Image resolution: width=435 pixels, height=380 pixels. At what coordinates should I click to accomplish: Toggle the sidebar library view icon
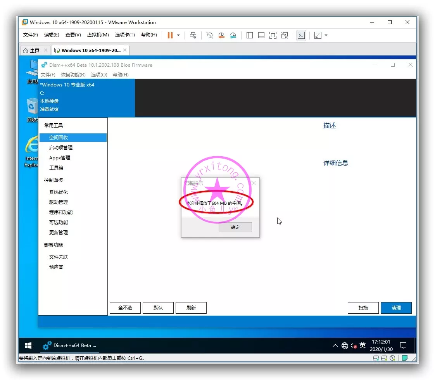pyautogui.click(x=250, y=35)
